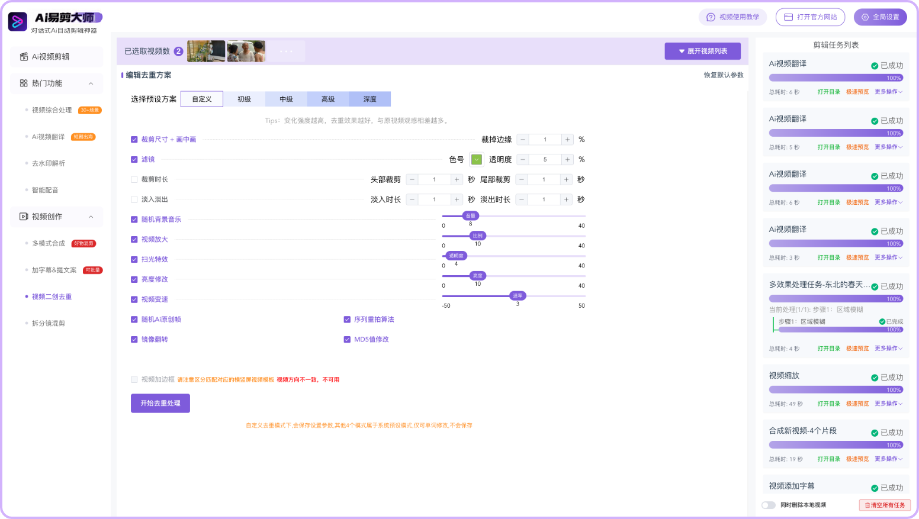Click the window icon in 打开官方网站

point(788,17)
